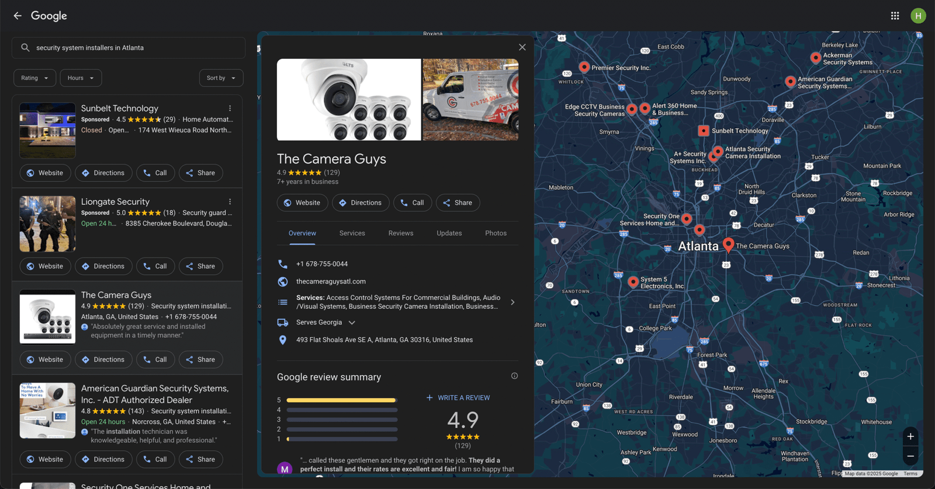The height and width of the screenshot is (489, 935).
Task: Select Ackerman Security Systems map pin
Action: coord(816,58)
